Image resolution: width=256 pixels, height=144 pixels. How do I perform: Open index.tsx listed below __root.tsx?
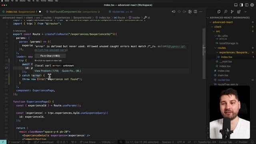click(x=225, y=66)
